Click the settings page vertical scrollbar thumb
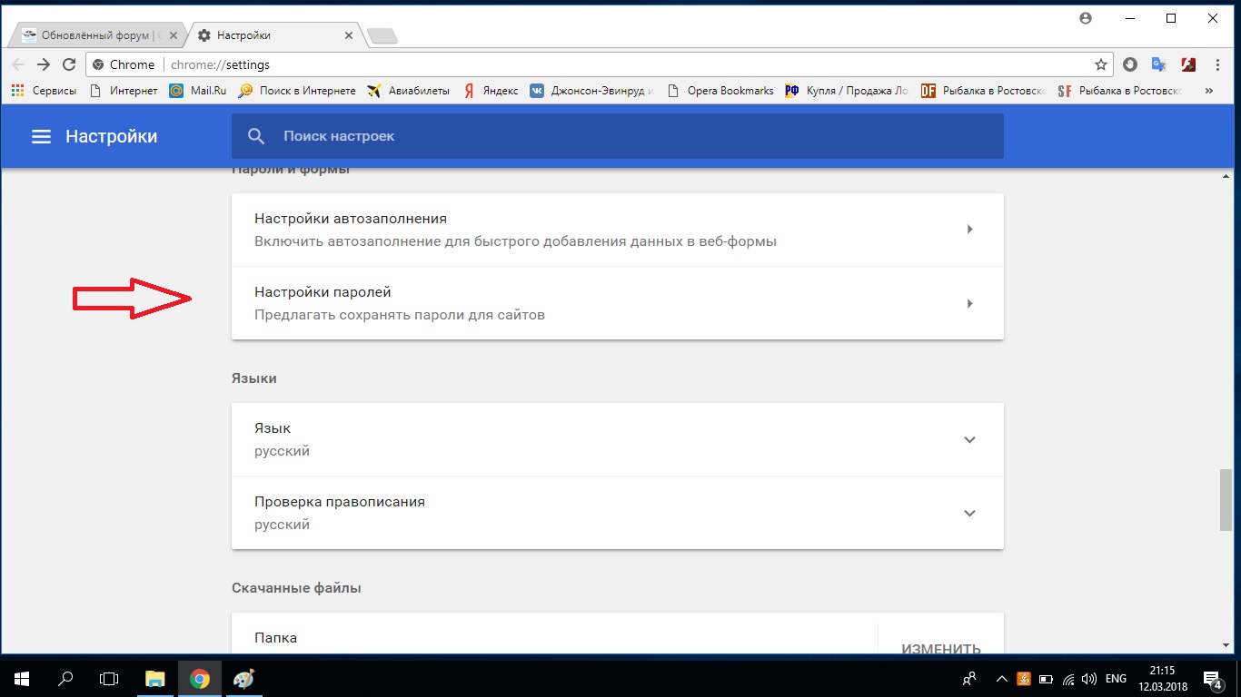This screenshot has height=697, width=1241. click(x=1226, y=499)
